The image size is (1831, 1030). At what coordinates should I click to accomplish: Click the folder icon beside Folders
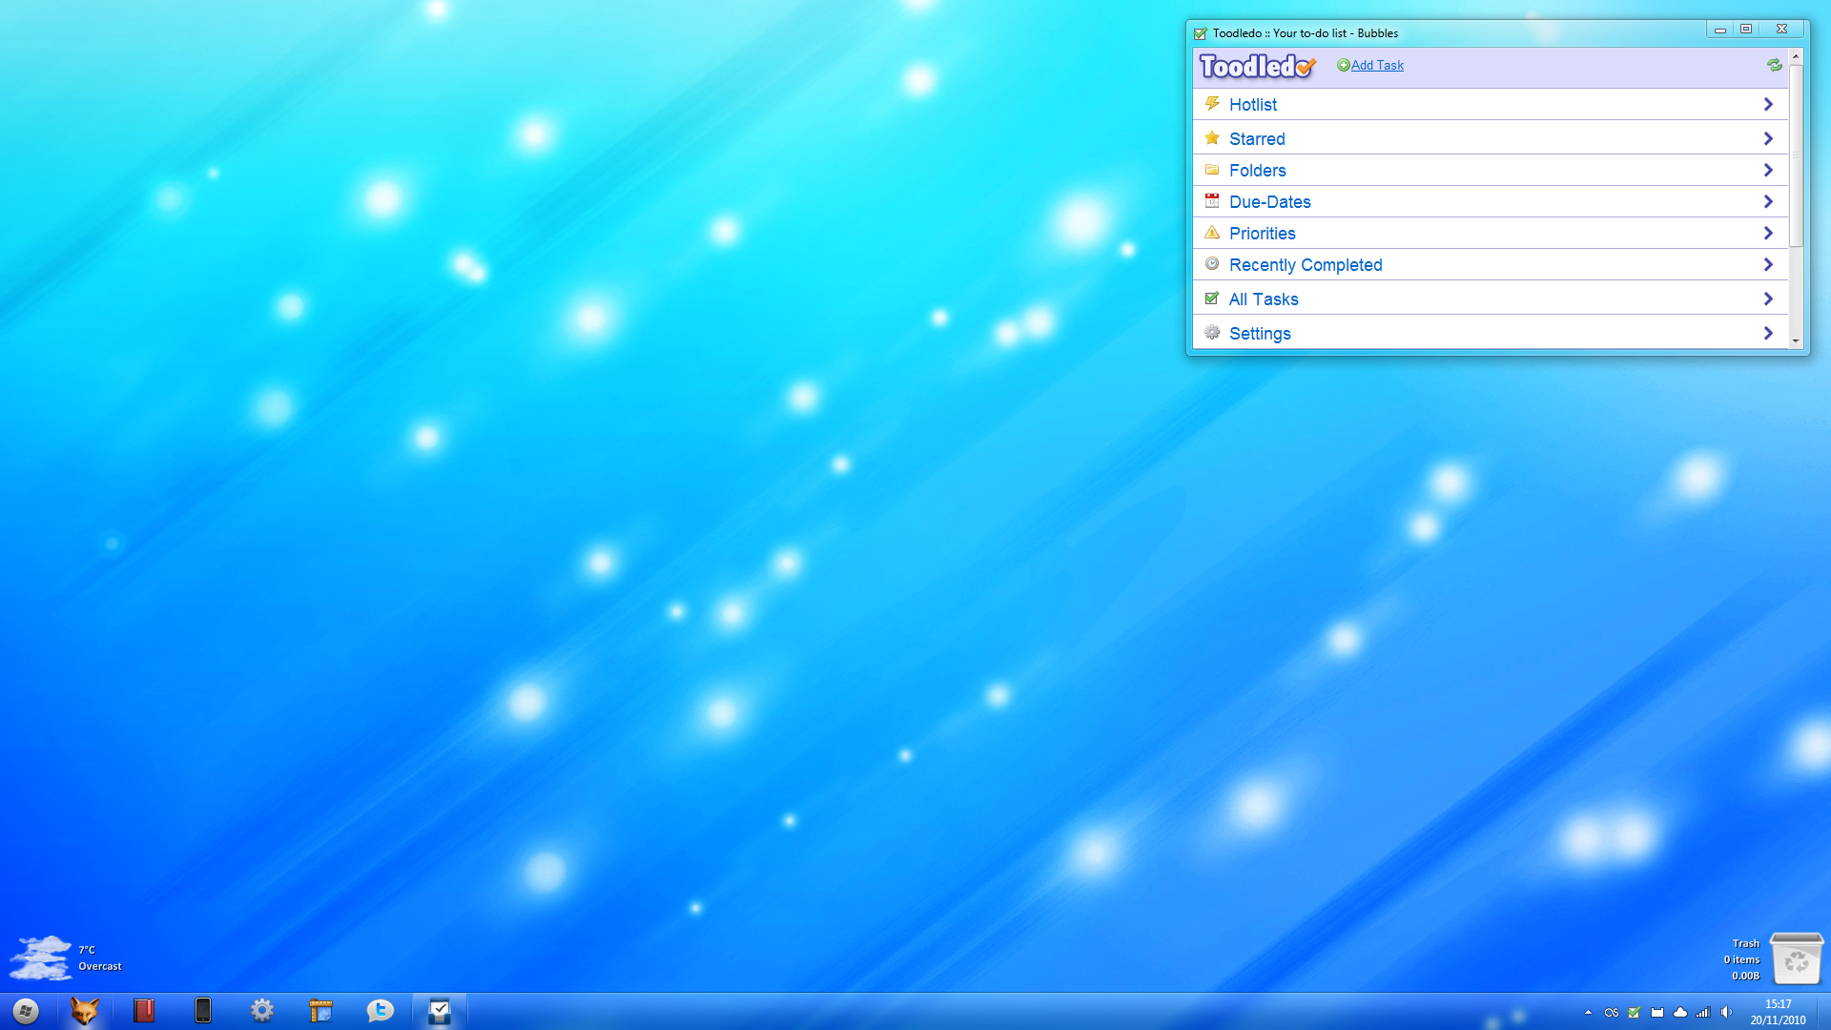coord(1212,169)
